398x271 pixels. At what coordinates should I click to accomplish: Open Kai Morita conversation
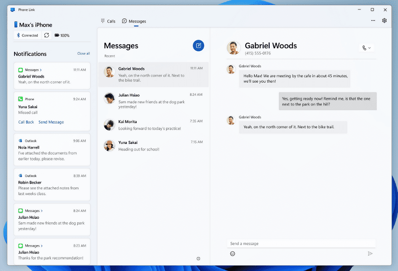(153, 125)
